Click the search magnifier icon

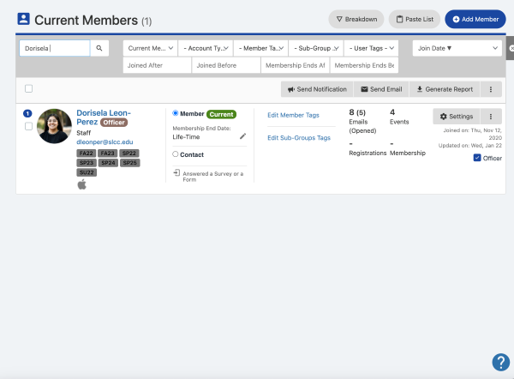(99, 48)
